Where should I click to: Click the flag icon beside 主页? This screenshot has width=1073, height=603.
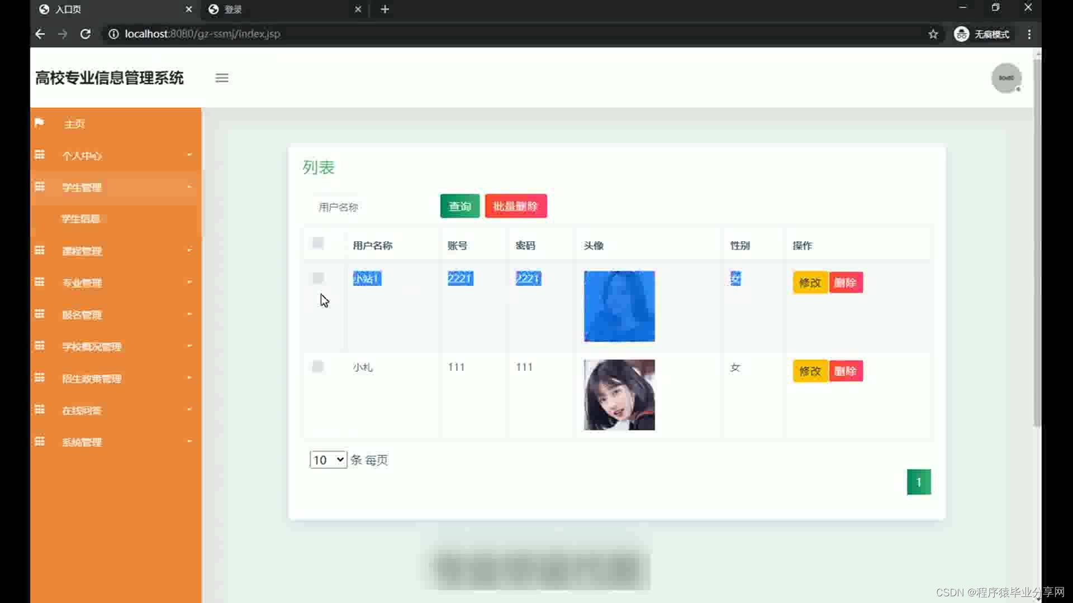tap(39, 123)
